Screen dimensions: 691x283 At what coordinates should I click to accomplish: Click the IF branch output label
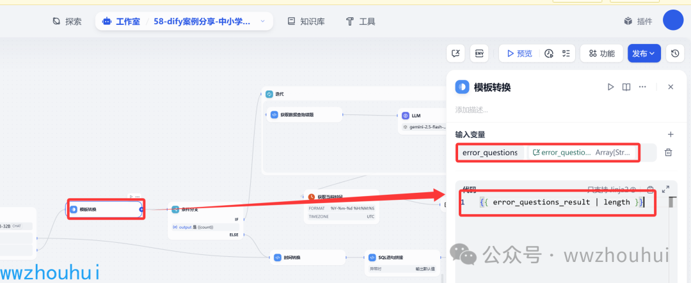pos(235,218)
